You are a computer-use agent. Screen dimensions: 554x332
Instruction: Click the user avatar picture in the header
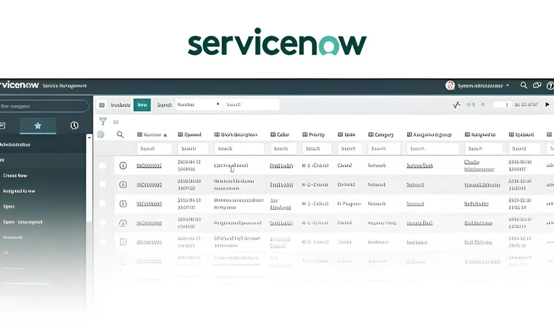point(450,85)
